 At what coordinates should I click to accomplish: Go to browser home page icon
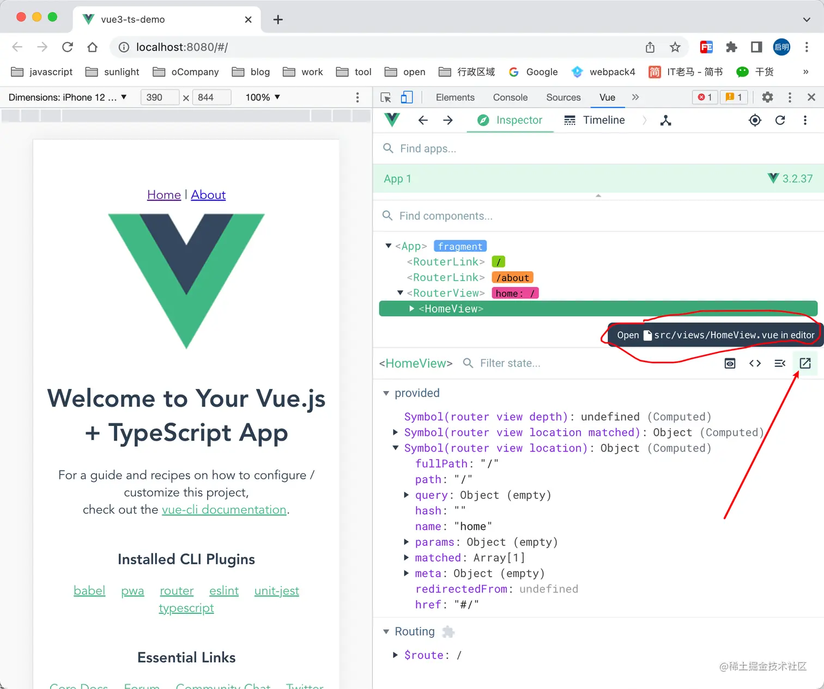(x=92, y=47)
